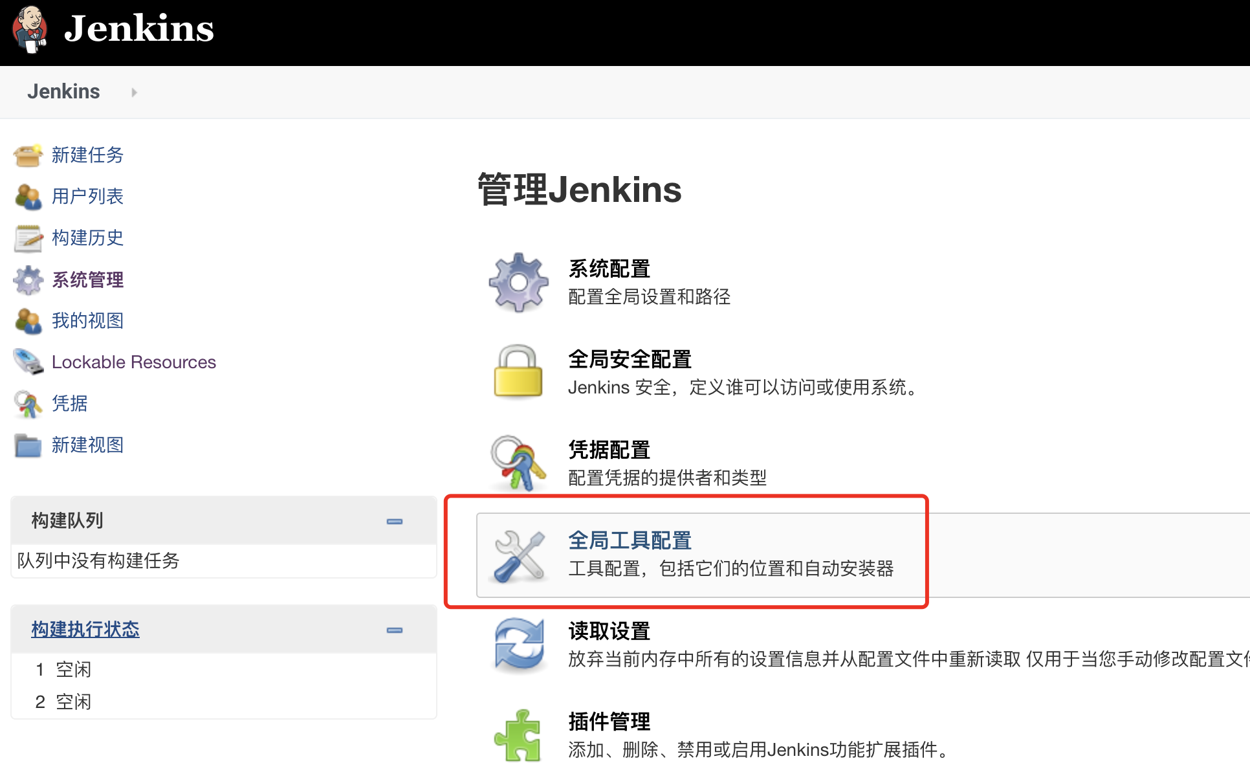The image size is (1250, 774).
Task: Click description starting 放弃当前内存中所有的设置信息
Action: [x=908, y=659]
